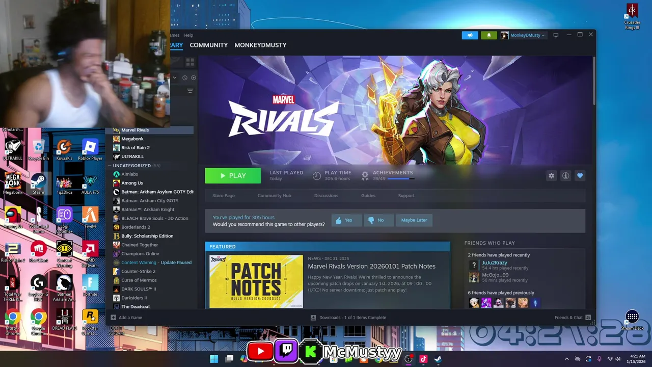View Marvel Rivals achievements progress bar
The height and width of the screenshot is (367, 652).
400,179
